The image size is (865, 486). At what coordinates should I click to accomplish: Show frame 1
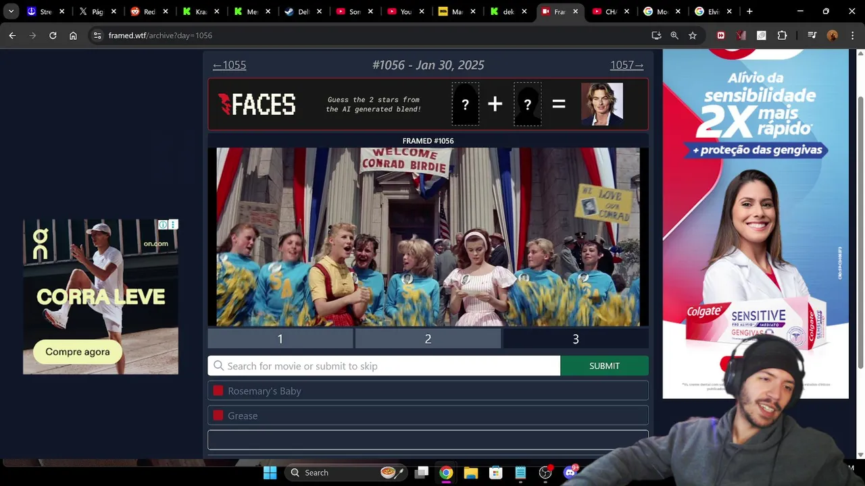(x=280, y=339)
